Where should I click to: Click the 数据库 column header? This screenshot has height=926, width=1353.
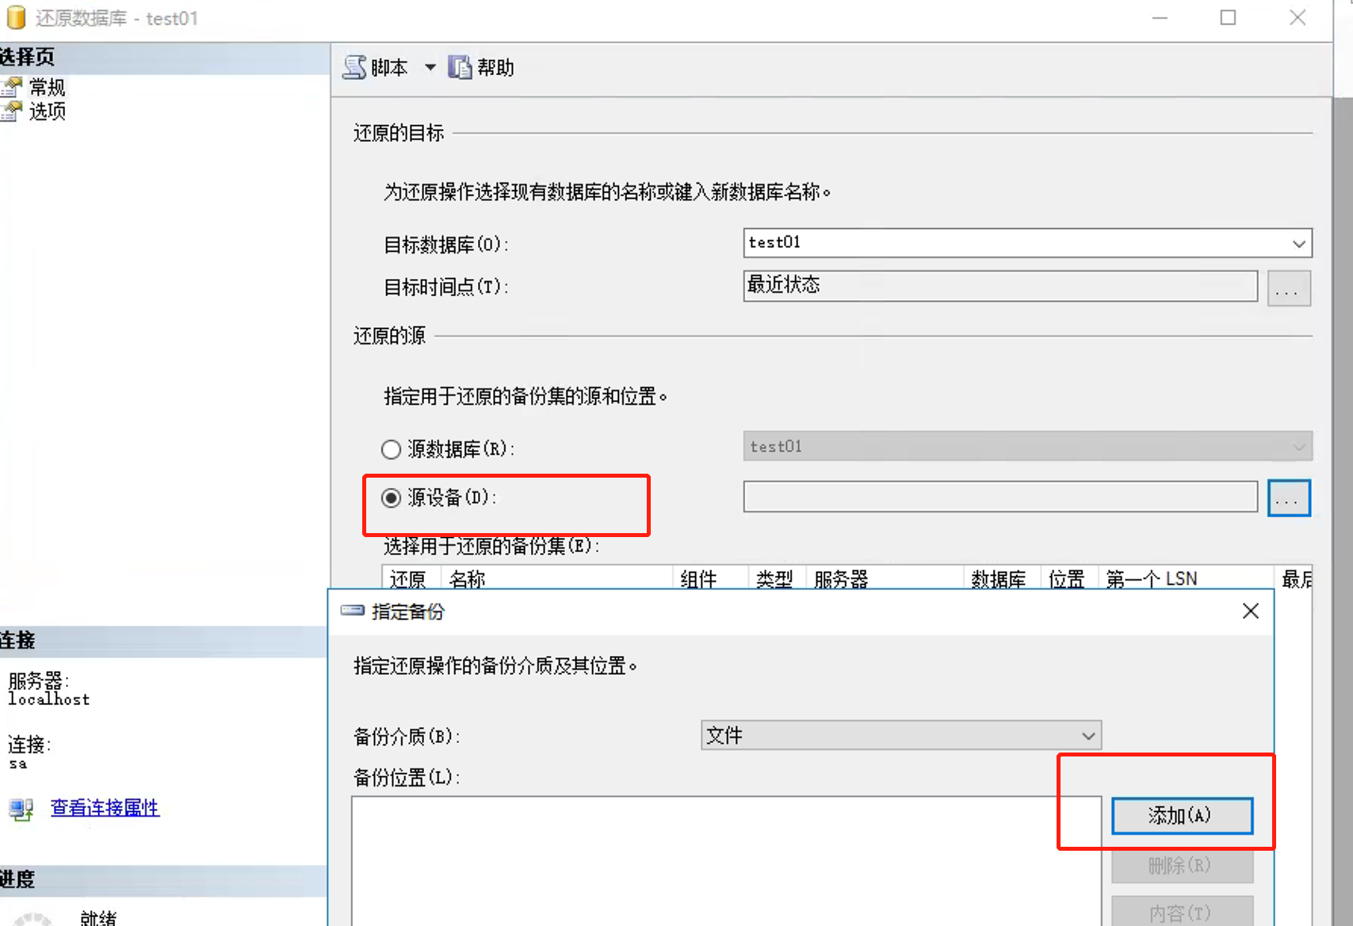point(1002,579)
